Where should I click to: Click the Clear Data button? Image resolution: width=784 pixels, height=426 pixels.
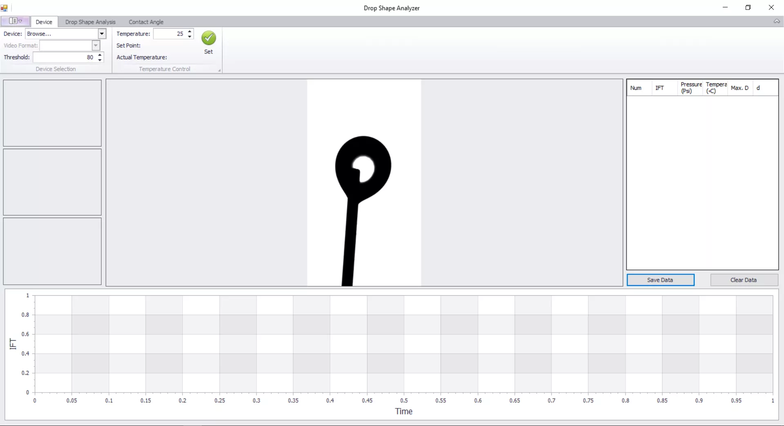744,280
